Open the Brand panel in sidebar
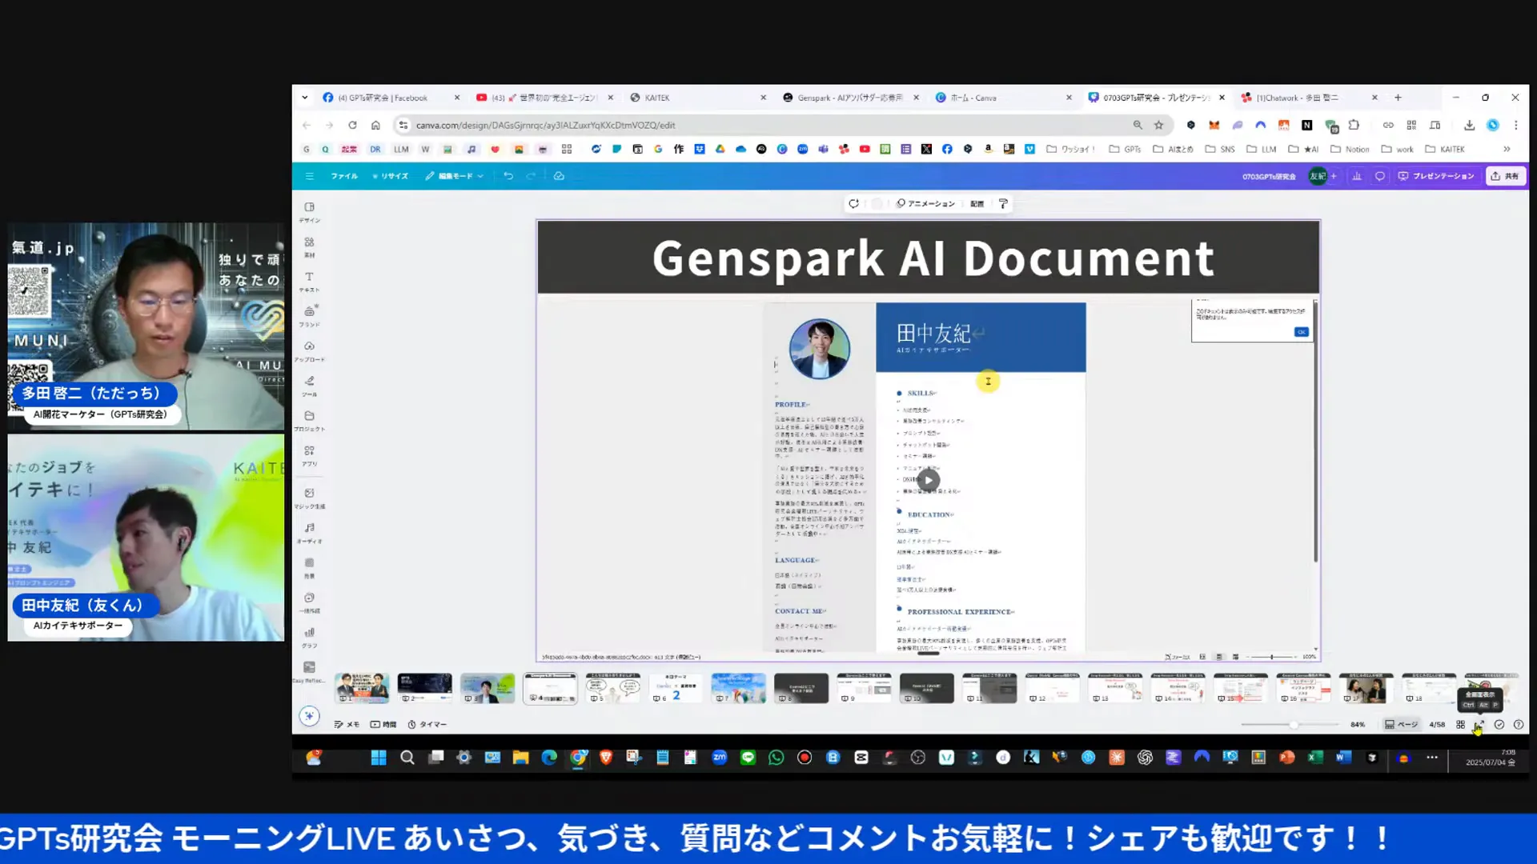Viewport: 1537px width, 864px height. tap(310, 316)
